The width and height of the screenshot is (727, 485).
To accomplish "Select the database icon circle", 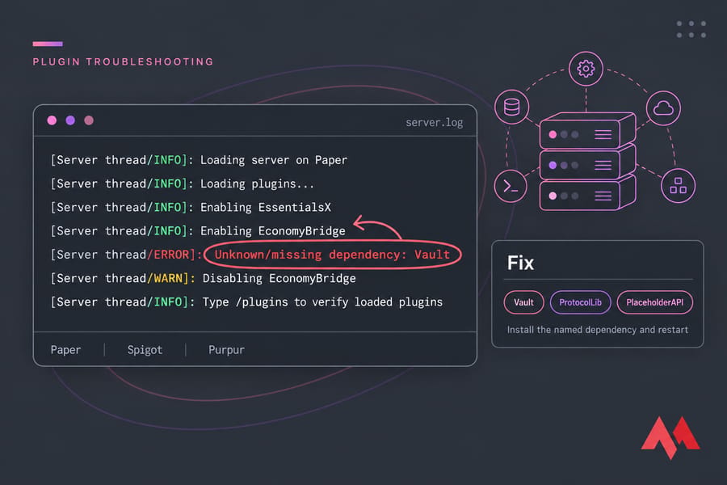I will pos(511,107).
